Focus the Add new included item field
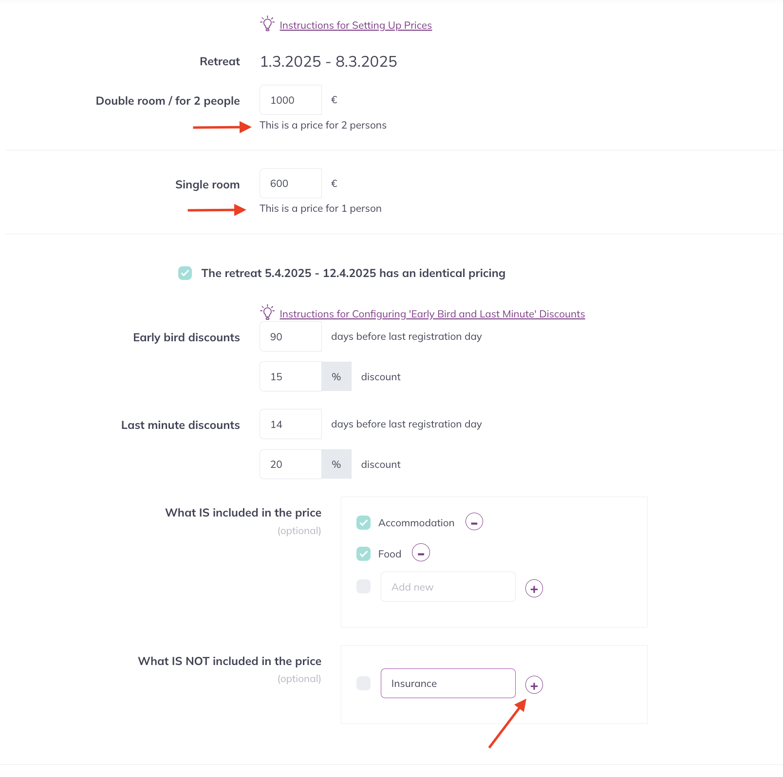 (x=448, y=587)
